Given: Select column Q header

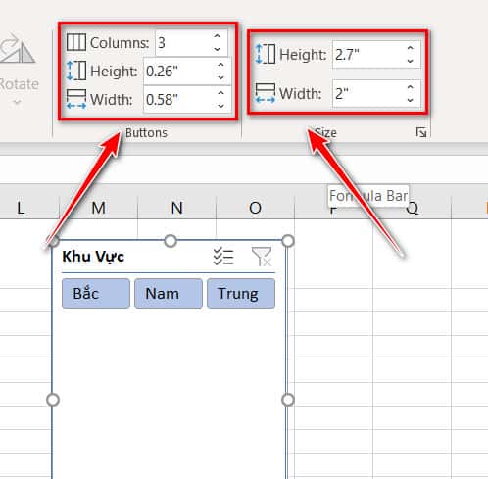Looking at the screenshot, I should coord(413,208).
